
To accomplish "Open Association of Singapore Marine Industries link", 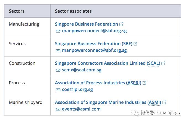I will 108,103.
